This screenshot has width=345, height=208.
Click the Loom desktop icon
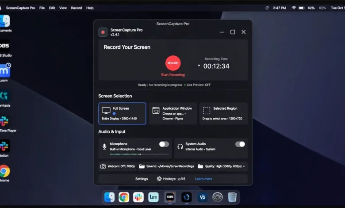point(5,70)
